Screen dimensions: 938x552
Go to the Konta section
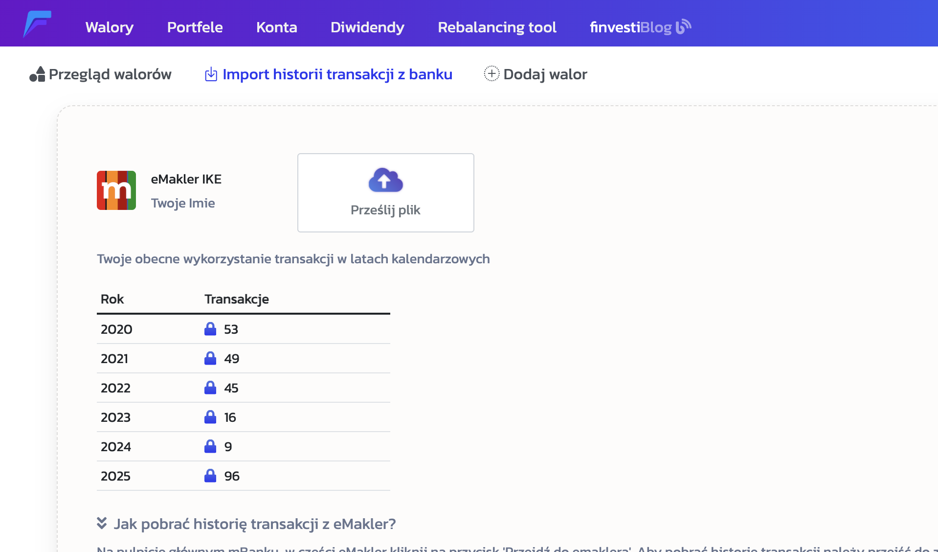coord(276,27)
